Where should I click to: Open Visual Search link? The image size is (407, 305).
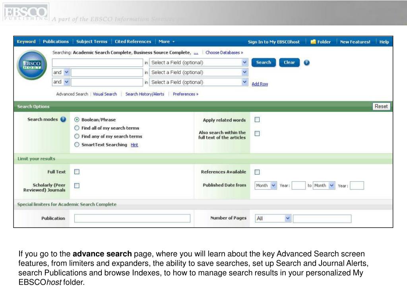[105, 94]
